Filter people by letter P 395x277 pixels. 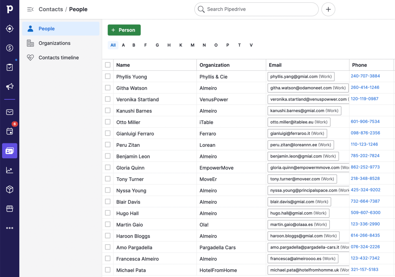(x=228, y=45)
